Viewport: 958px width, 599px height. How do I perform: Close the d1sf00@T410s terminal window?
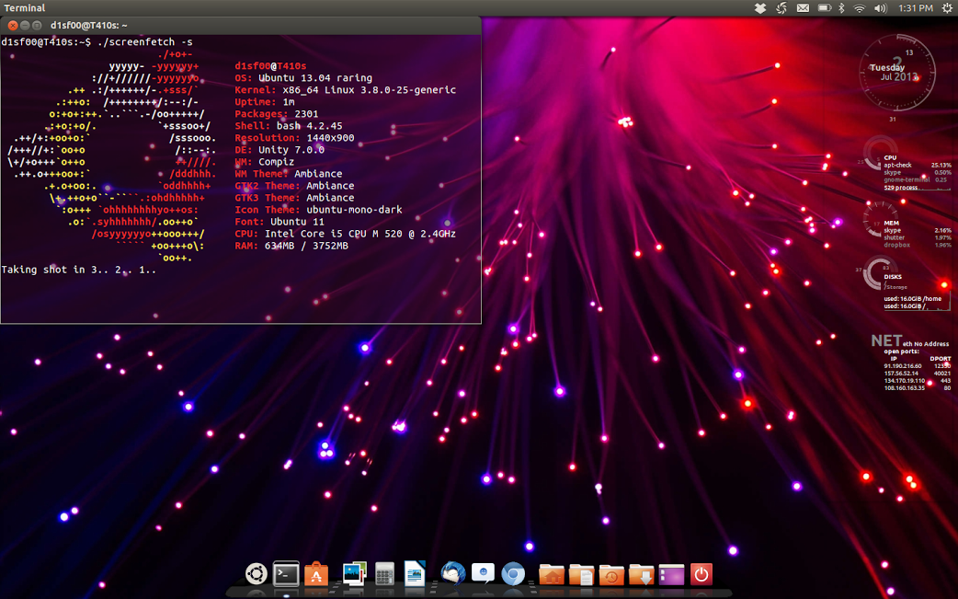13,25
